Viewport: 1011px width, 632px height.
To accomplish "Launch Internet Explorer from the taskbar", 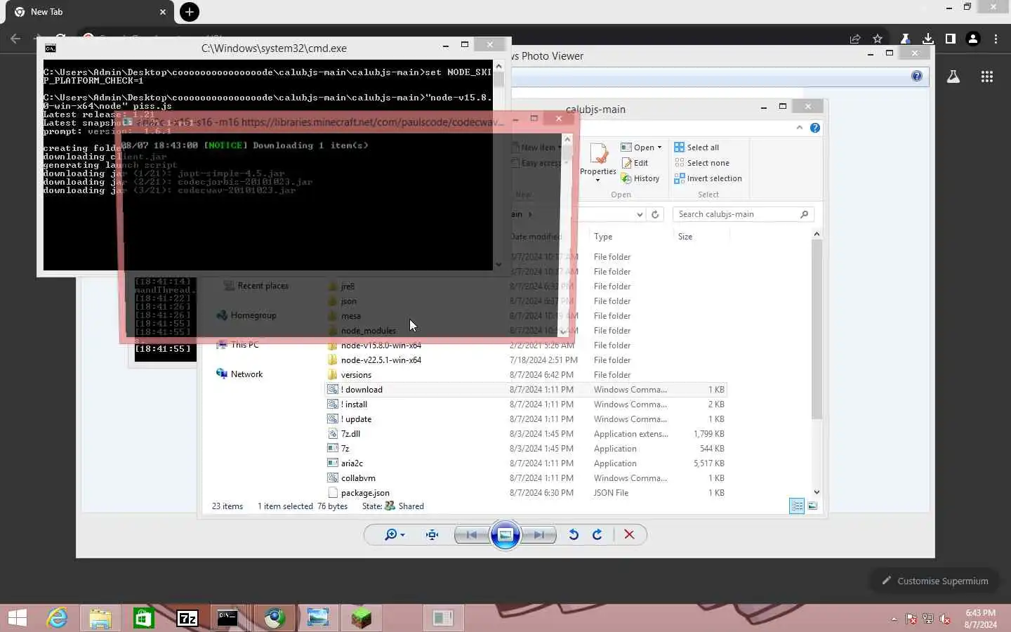I will 58,618.
